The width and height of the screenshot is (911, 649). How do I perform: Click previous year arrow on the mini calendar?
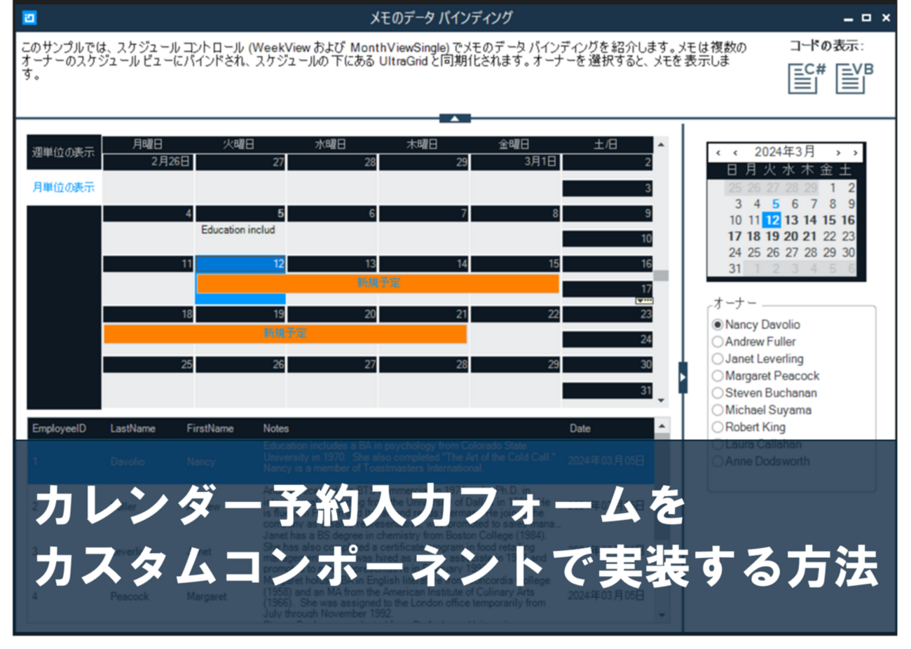(x=718, y=151)
